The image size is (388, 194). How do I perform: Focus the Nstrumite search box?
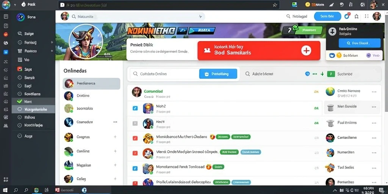(x=137, y=17)
